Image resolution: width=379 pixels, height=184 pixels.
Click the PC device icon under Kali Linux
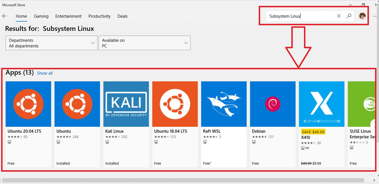107,142
